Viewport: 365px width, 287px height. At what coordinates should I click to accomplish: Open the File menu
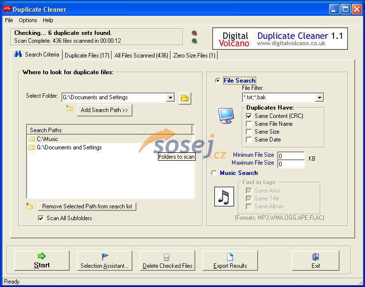pyautogui.click(x=9, y=20)
